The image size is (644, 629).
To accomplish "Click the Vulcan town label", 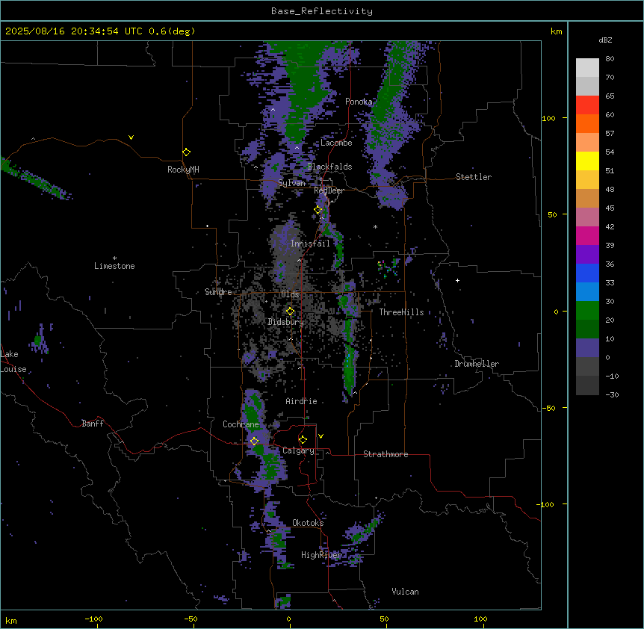I will [x=405, y=592].
